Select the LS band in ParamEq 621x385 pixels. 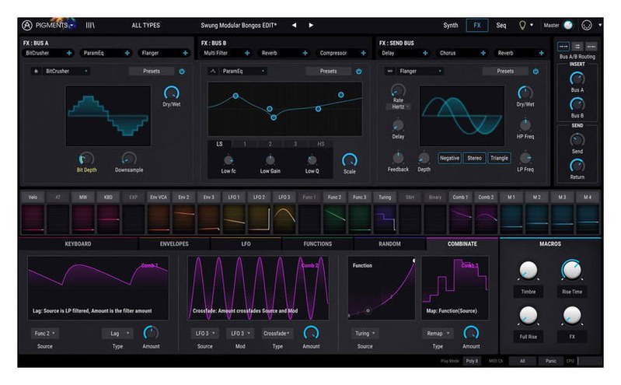[x=219, y=144]
